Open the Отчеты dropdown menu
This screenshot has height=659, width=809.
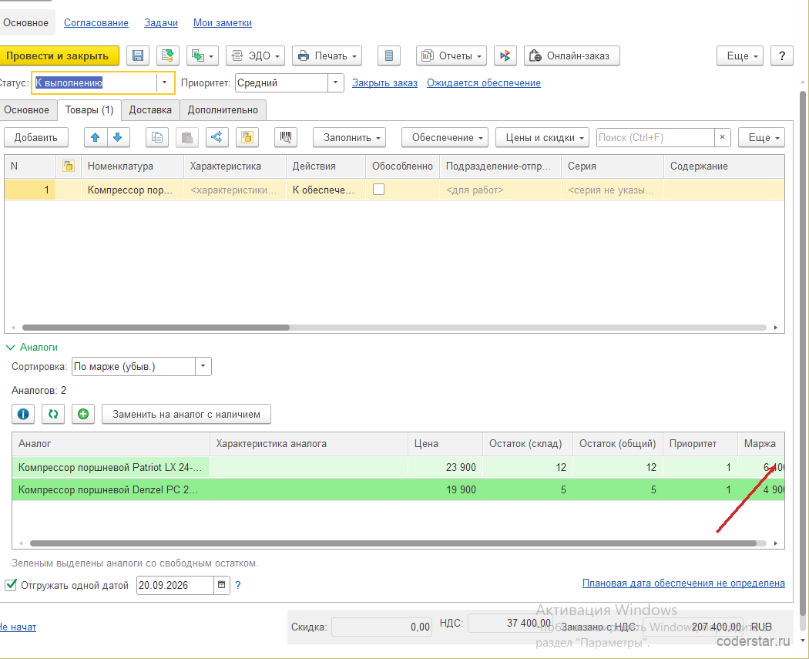[451, 55]
